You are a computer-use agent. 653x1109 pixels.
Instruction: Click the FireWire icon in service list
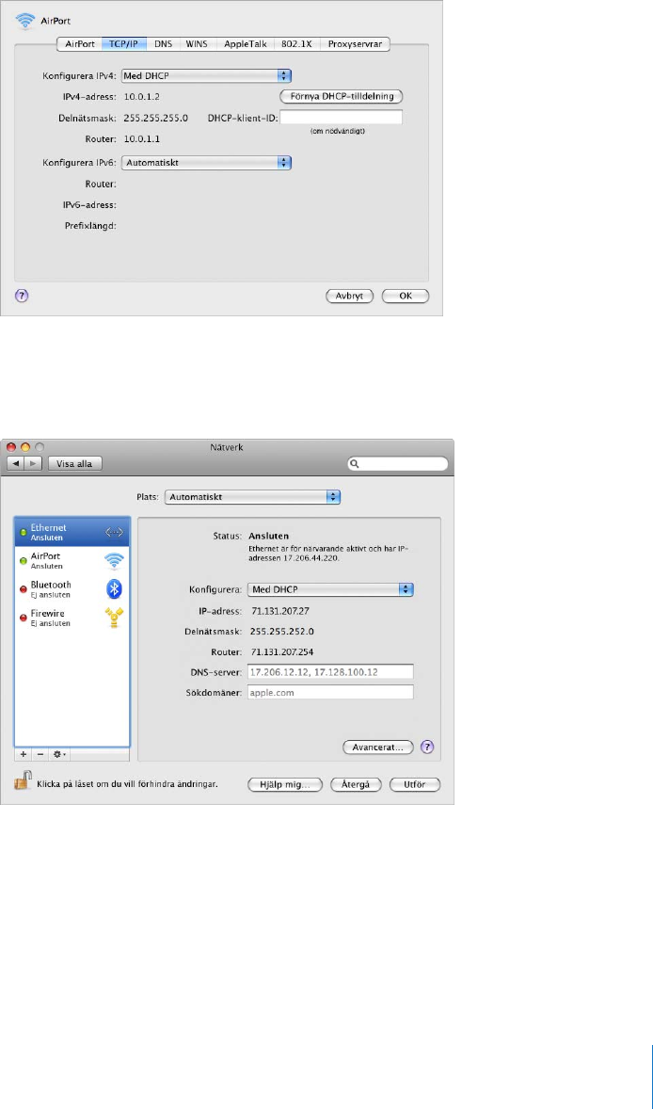coord(114,618)
